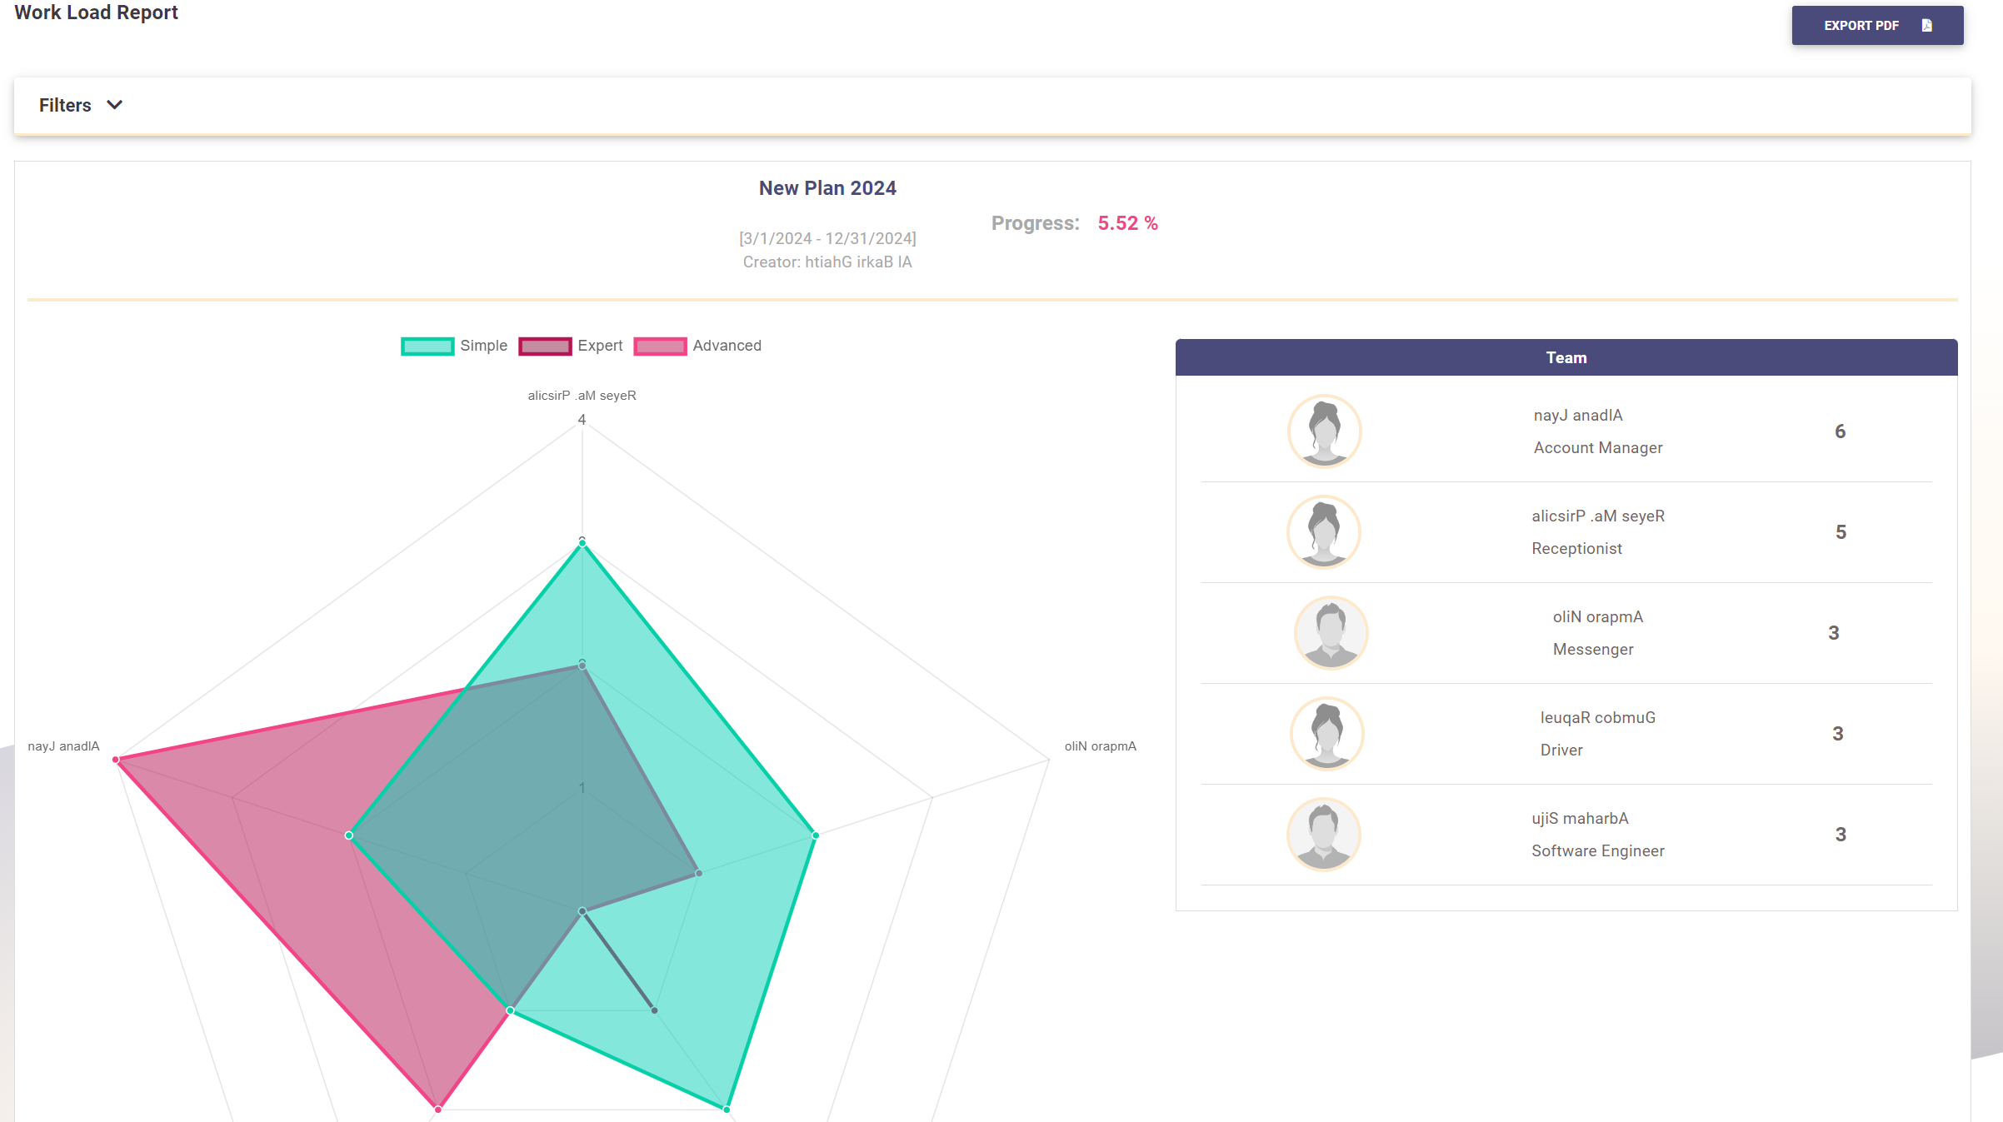Click leuqaR cobmuG avatar icon
This screenshot has width=2003, height=1122.
(1326, 734)
